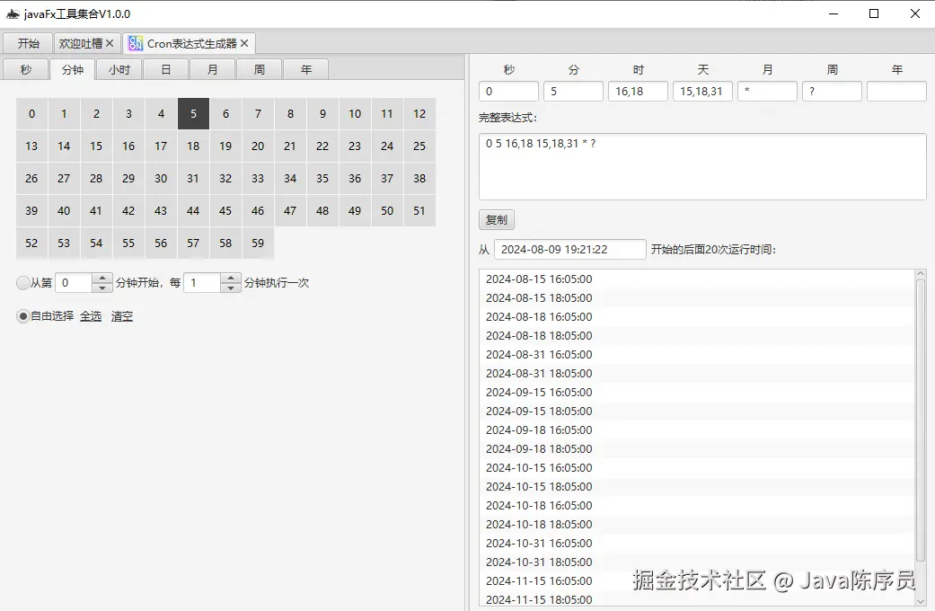
Task: Click the 复制 button
Action: (496, 219)
